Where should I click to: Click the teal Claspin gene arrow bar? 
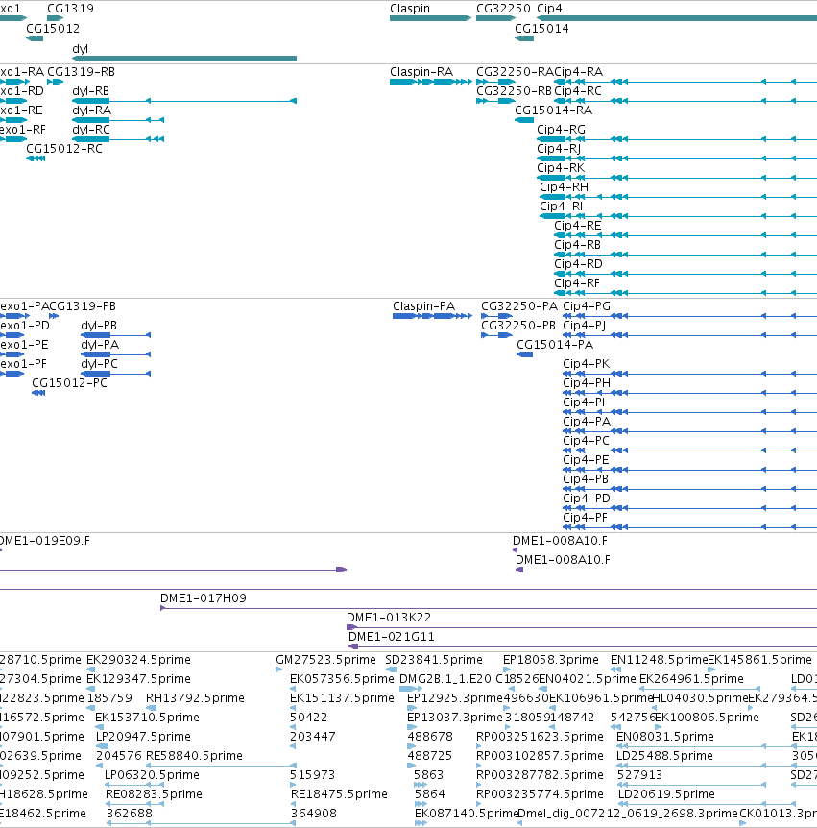point(431,18)
